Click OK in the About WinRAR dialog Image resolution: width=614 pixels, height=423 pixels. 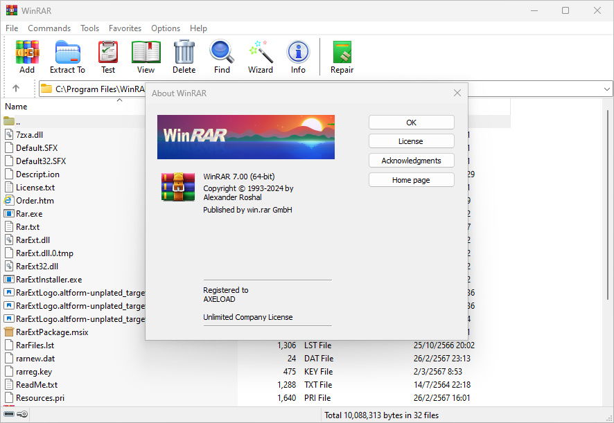(411, 123)
